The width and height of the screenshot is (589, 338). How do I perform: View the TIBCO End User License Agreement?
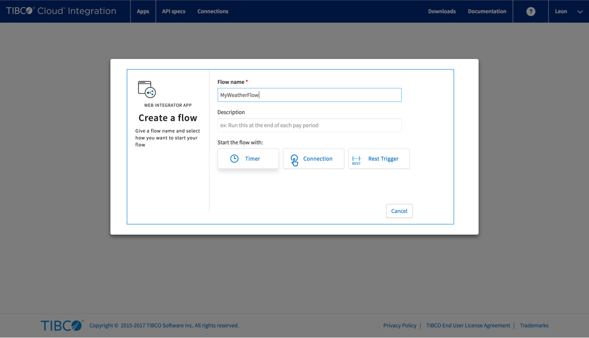click(468, 325)
